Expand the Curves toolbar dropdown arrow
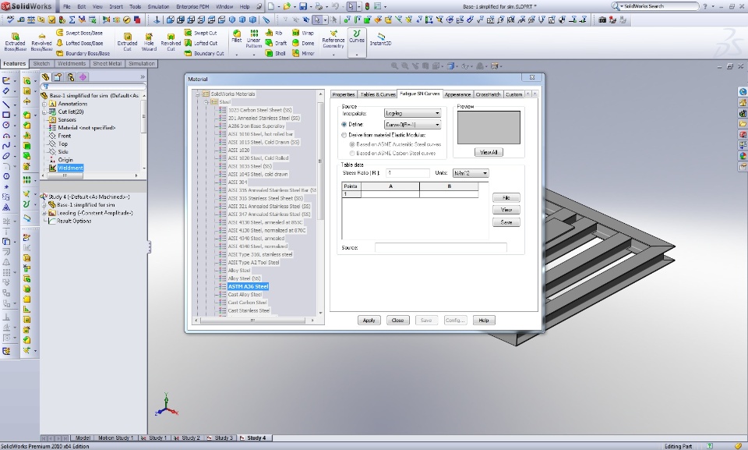Image resolution: width=748 pixels, height=450 pixels. (356, 55)
